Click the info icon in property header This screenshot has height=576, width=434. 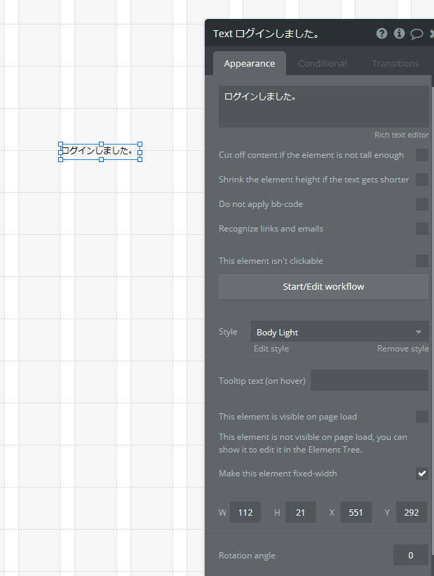[399, 34]
